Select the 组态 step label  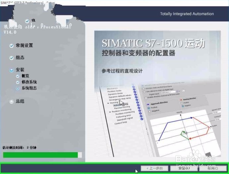[20, 57]
